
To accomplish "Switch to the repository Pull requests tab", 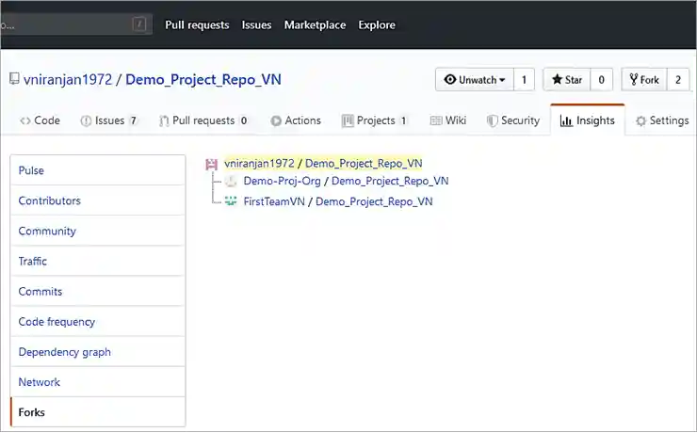I will pos(203,120).
